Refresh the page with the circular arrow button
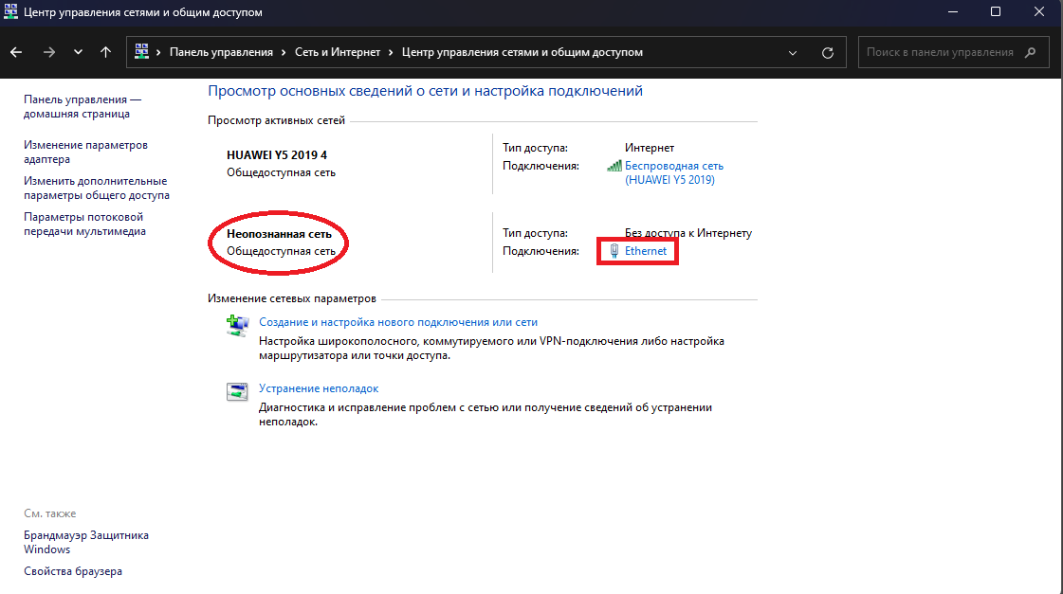 [x=828, y=53]
